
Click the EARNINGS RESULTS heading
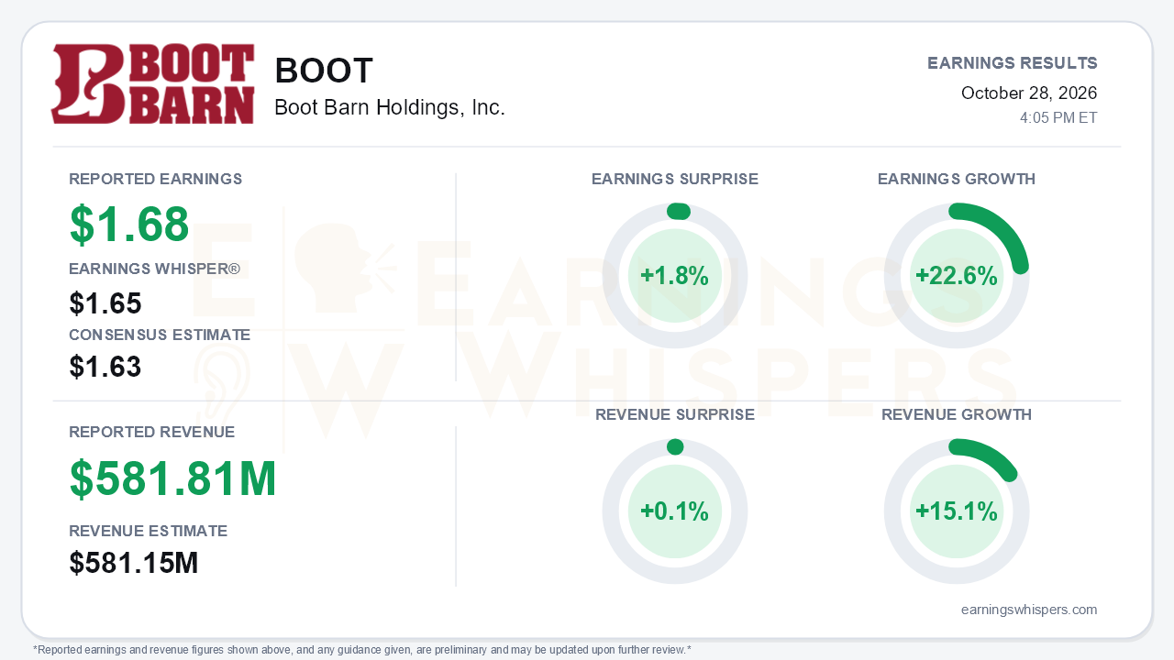(x=1013, y=63)
